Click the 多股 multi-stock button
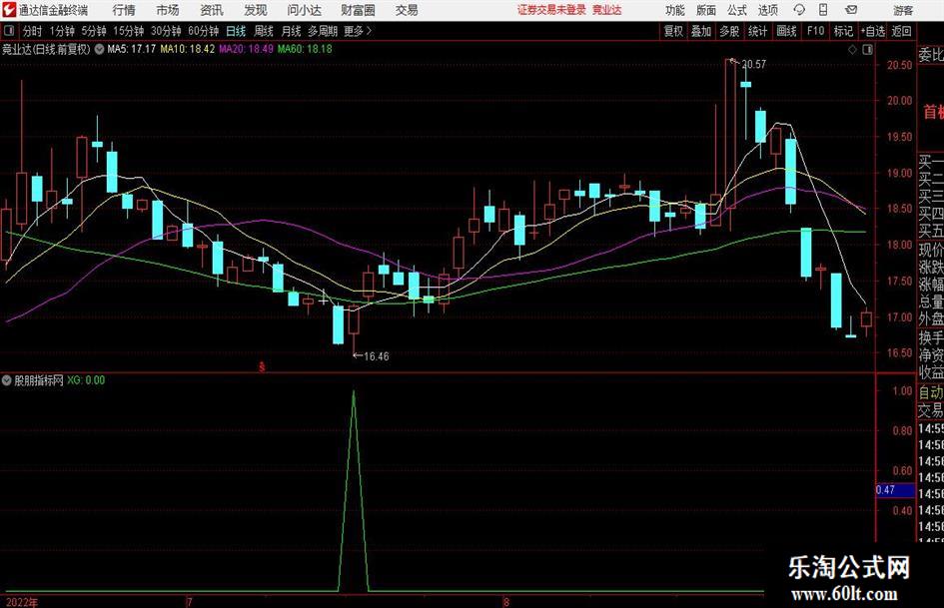This screenshot has height=608, width=944. (729, 31)
